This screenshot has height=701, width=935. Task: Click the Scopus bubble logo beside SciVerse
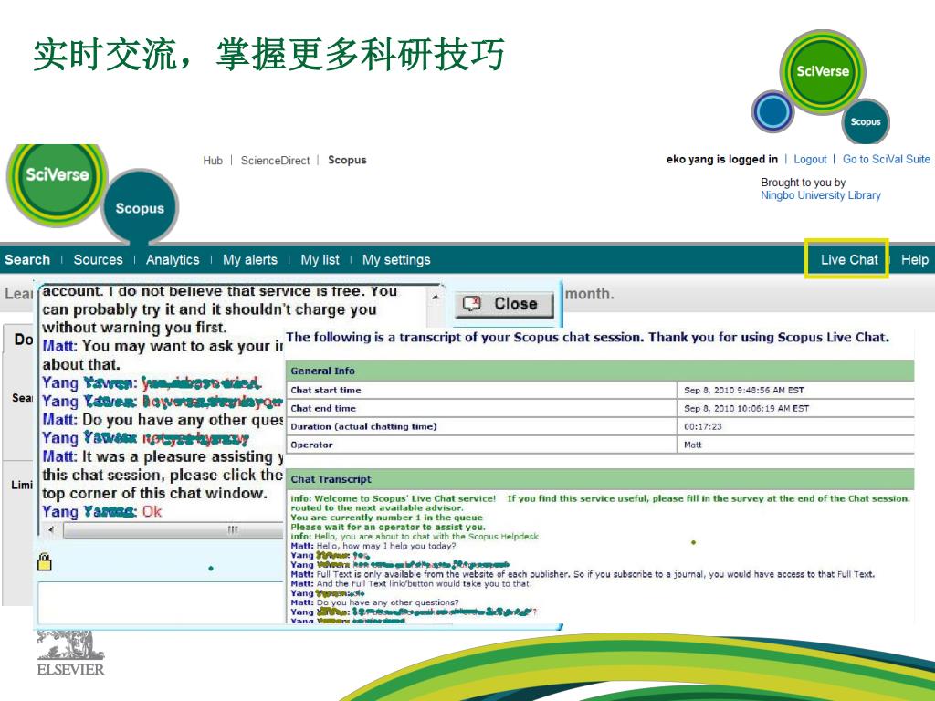(140, 207)
